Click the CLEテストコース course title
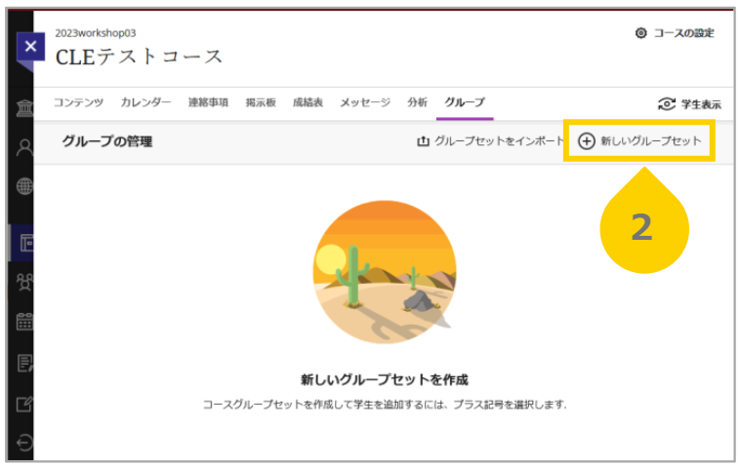Viewport: 738px width, 466px height. click(x=139, y=57)
